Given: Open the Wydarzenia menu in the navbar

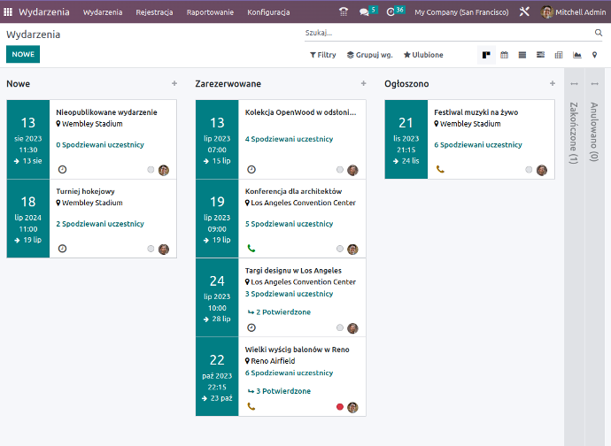Looking at the screenshot, I should 103,12.
